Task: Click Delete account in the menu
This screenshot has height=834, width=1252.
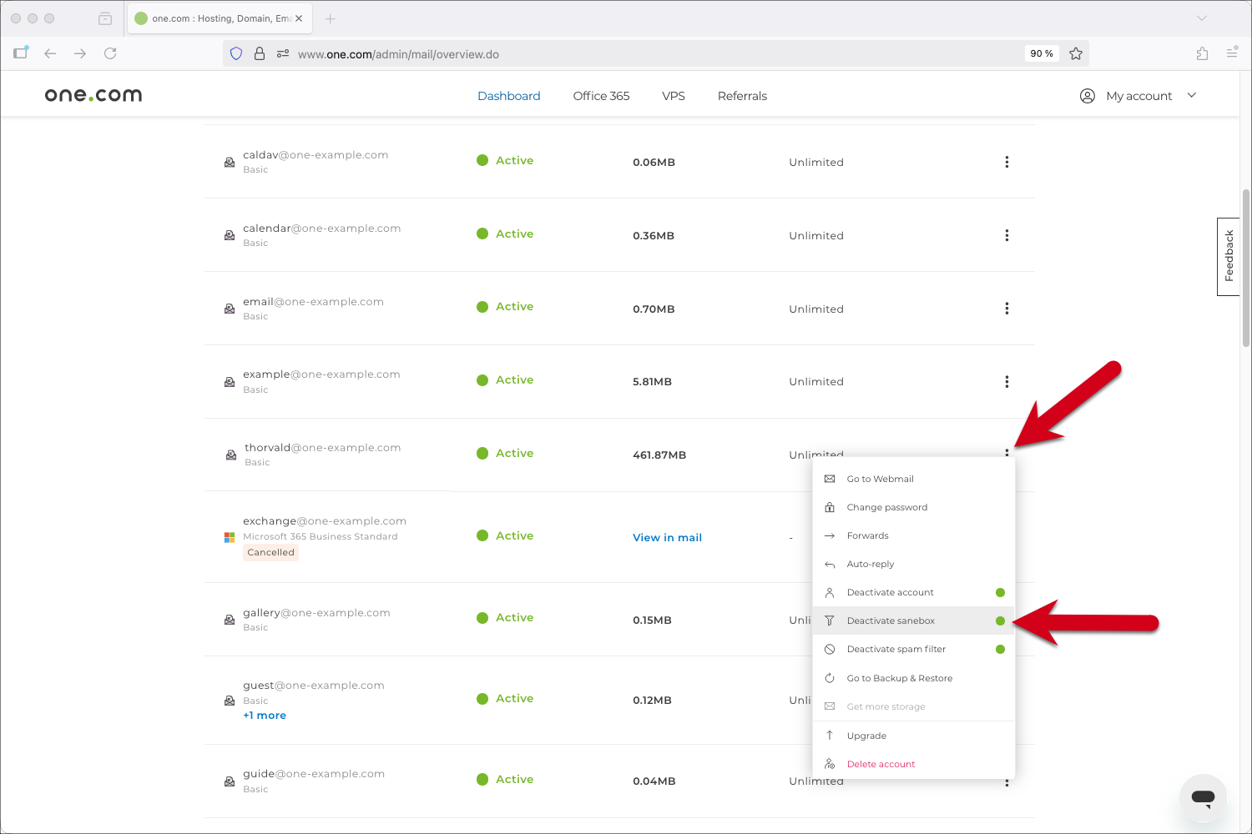Action: pos(881,764)
